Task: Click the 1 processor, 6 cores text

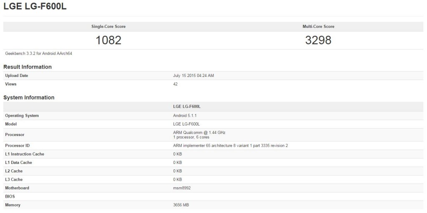Action: tap(191, 137)
